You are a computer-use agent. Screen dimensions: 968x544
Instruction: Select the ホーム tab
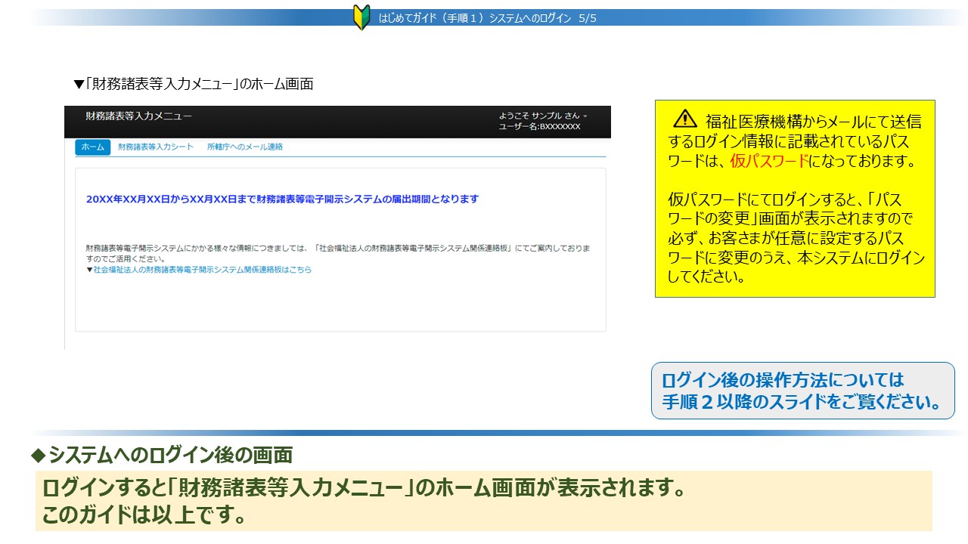pos(92,147)
